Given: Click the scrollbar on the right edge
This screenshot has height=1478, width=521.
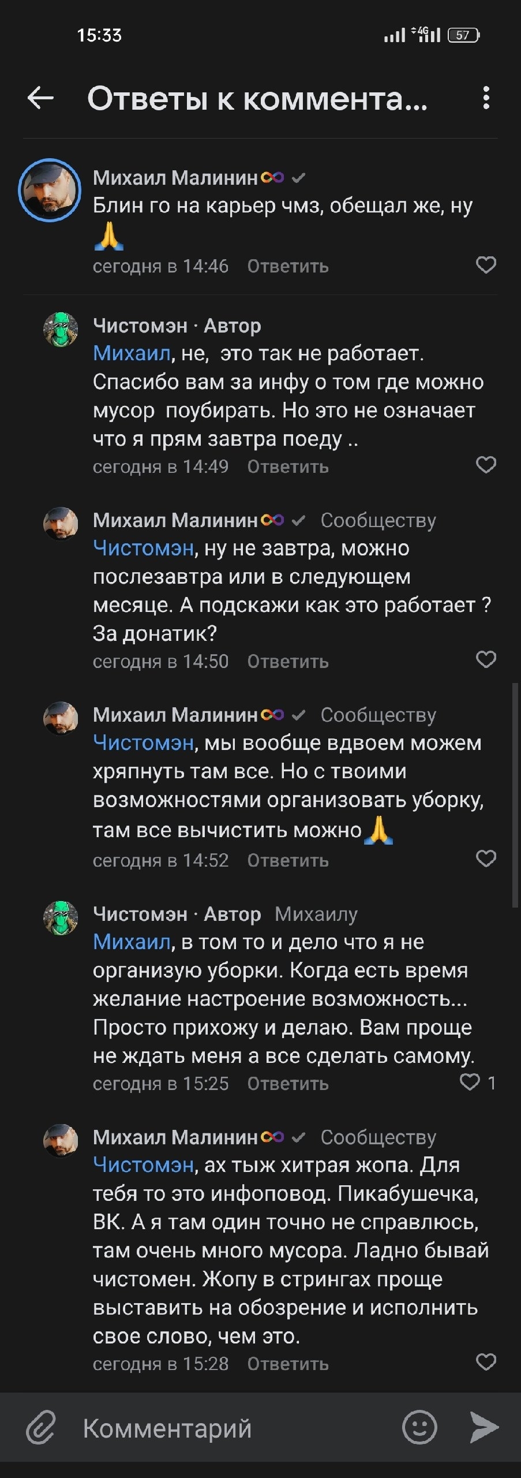Looking at the screenshot, I should point(515,797).
